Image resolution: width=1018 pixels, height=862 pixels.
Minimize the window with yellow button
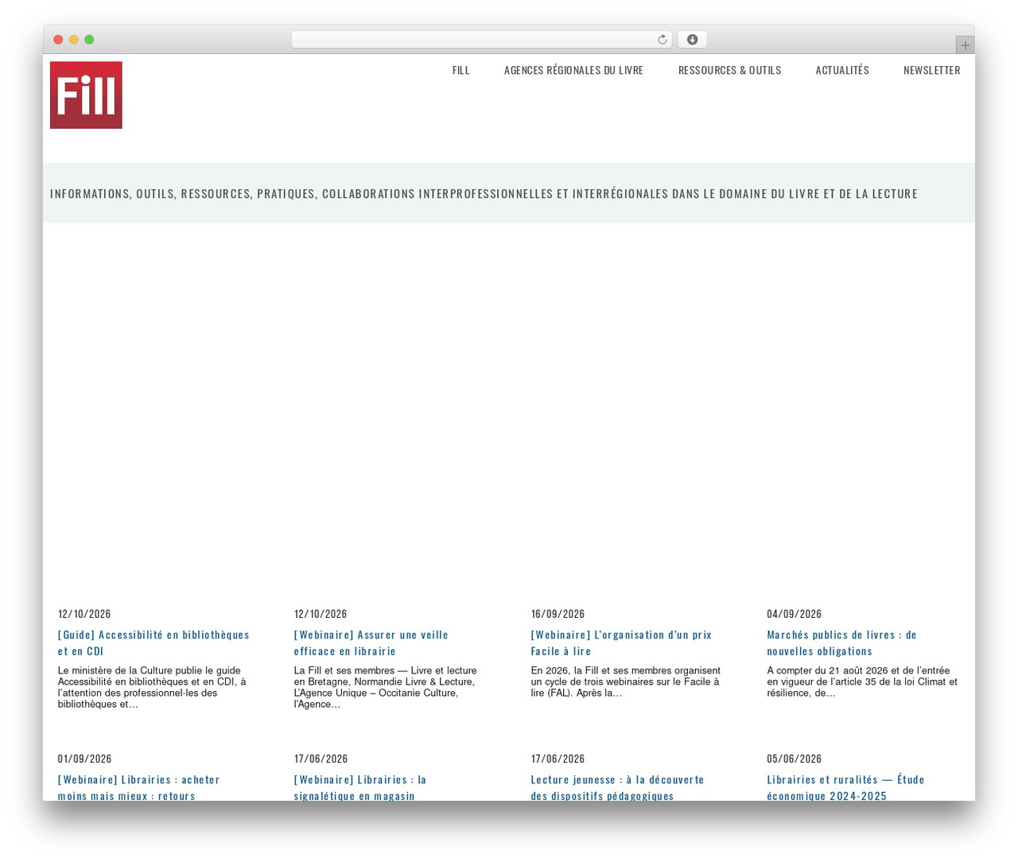coord(73,40)
